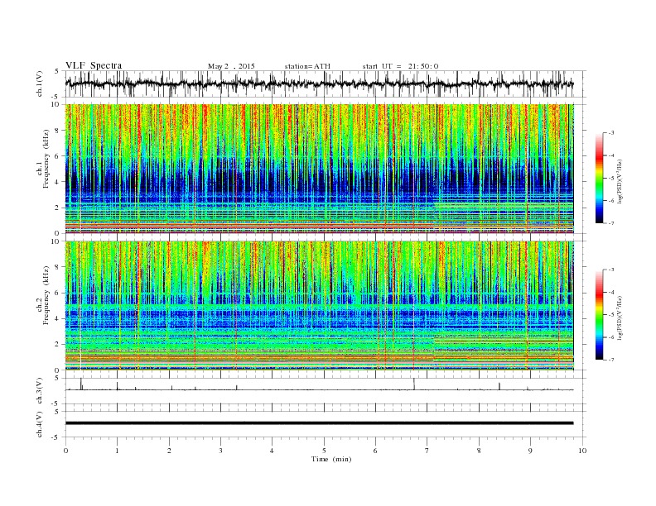The height and width of the screenshot is (506, 656).
Task: Click the thick black ch.4 signal trace
Action: (x=319, y=423)
